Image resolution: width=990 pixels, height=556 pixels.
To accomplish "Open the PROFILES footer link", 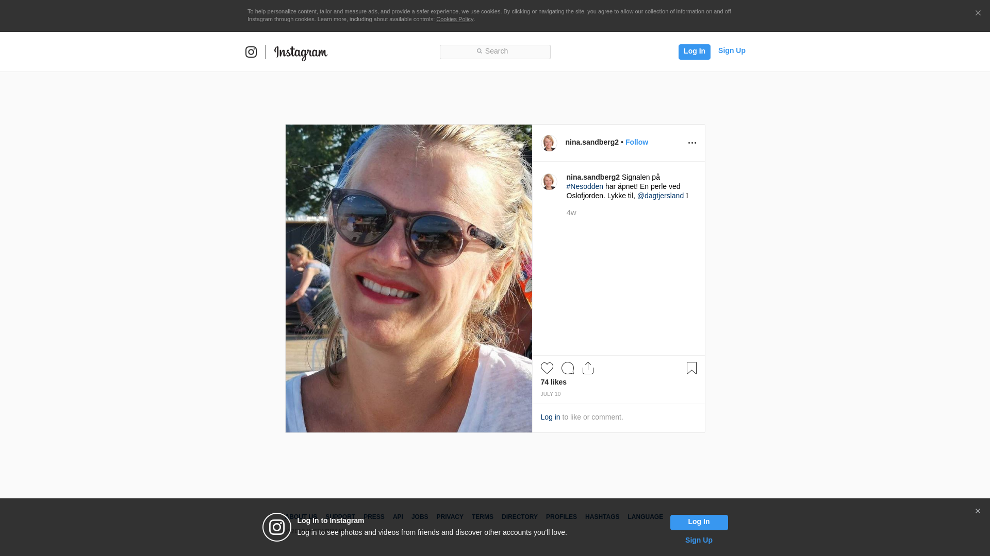I will (x=562, y=517).
